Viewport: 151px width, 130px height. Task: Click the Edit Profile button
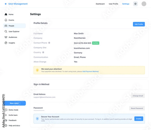pos(139,24)
